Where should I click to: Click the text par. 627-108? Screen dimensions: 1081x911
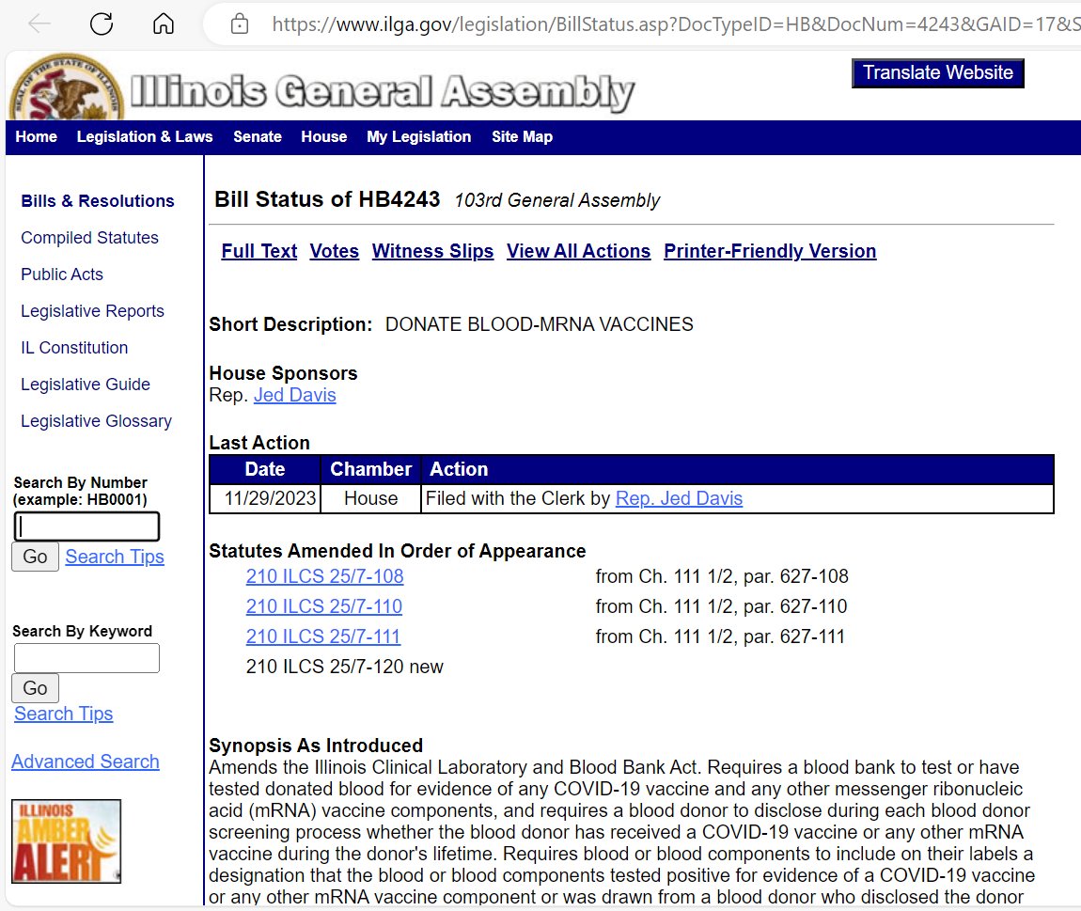click(795, 576)
